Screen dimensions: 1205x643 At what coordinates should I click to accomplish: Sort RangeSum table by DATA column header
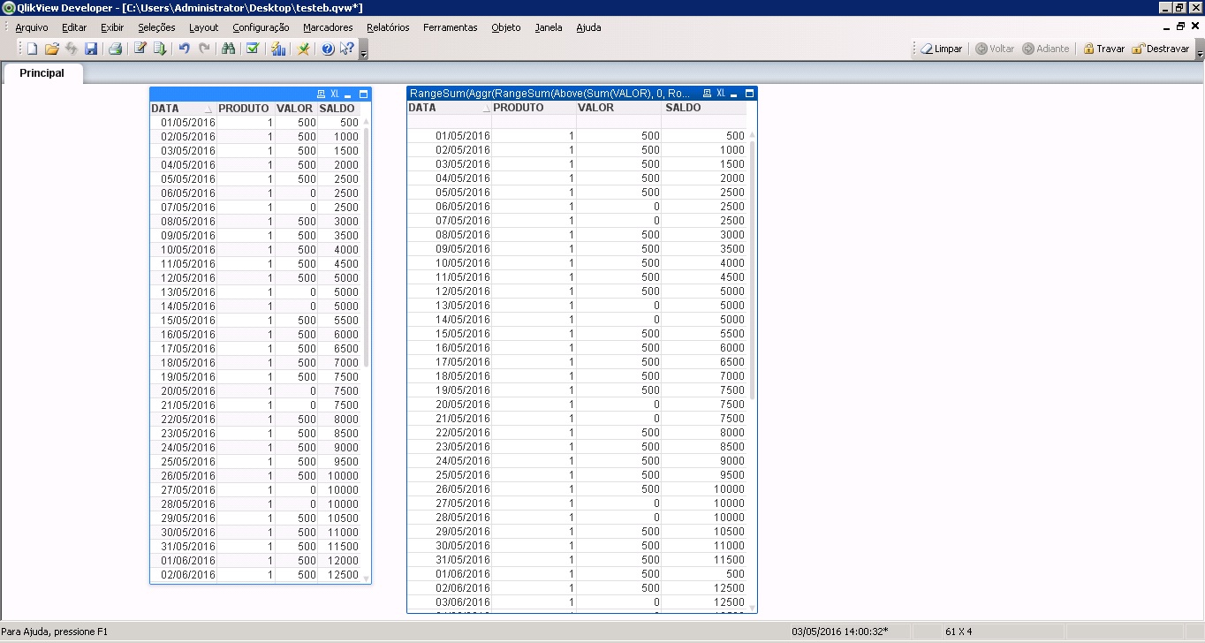coord(449,108)
